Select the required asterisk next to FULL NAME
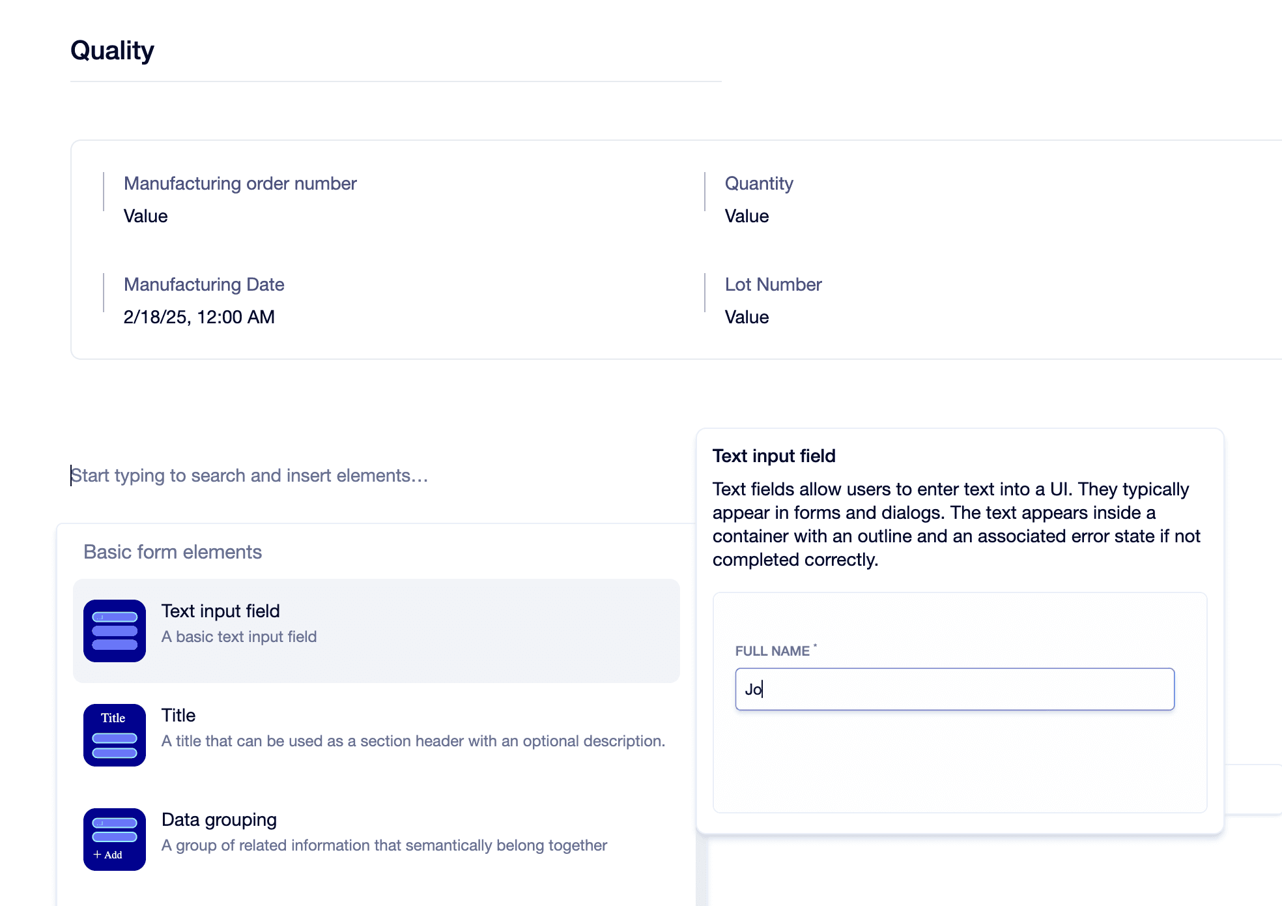 coord(816,646)
